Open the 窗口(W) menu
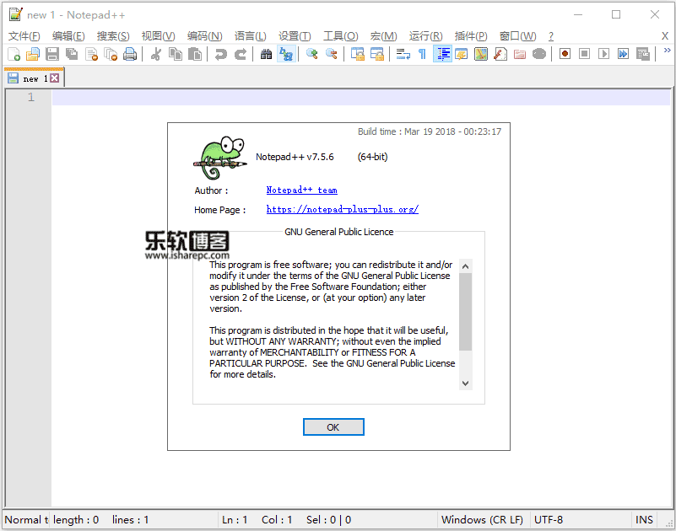 click(517, 36)
